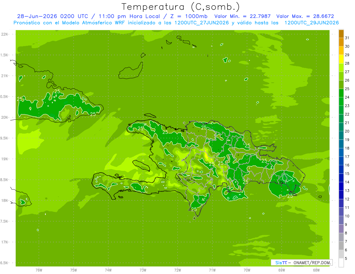The height and width of the screenshot is (274, 355).
Task: Click the yellow legend band between 28 and 29
Action: tap(341, 59)
